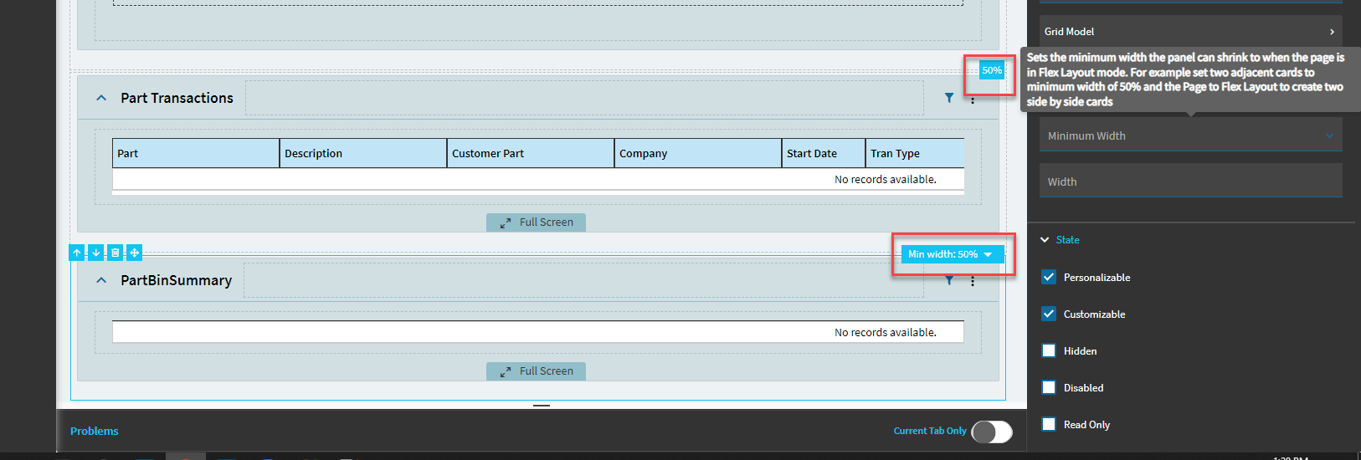Select the Description column header
This screenshot has height=460, width=1361.
pyautogui.click(x=363, y=154)
